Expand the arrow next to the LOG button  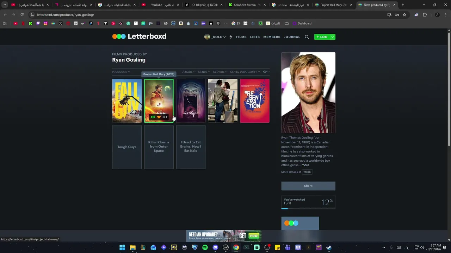click(x=332, y=37)
